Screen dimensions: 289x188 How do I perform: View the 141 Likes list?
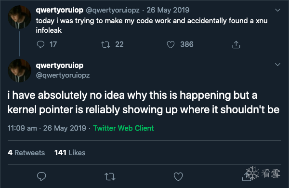click(x=70, y=153)
